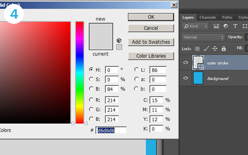
Task: Open the Normal blend mode dropdown
Action: coord(203,37)
